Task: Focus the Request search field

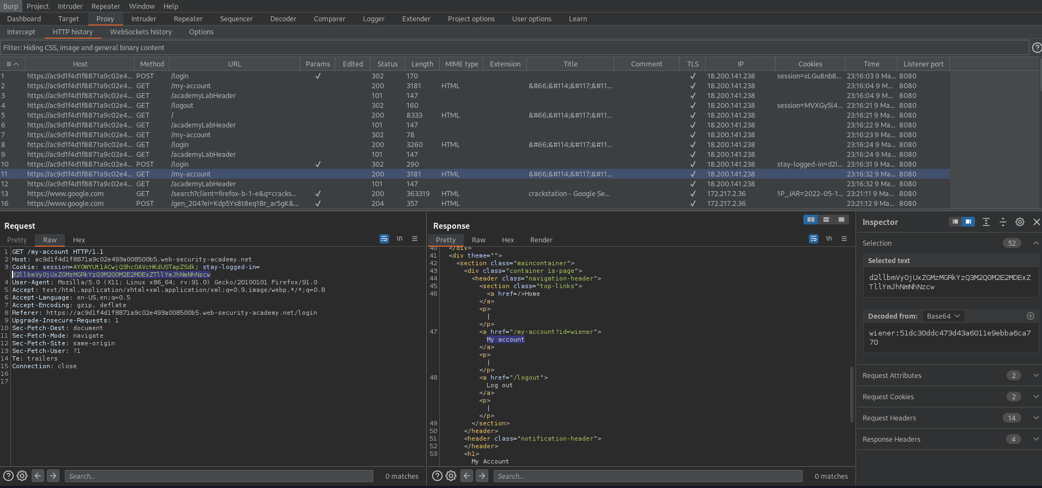Action: (x=219, y=476)
